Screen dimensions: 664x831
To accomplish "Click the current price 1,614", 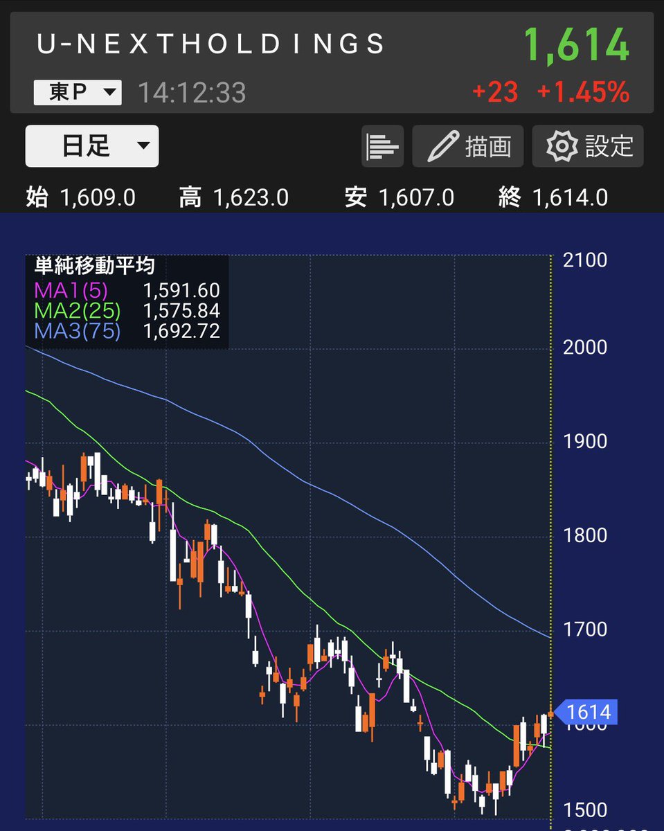I will pyautogui.click(x=576, y=46).
